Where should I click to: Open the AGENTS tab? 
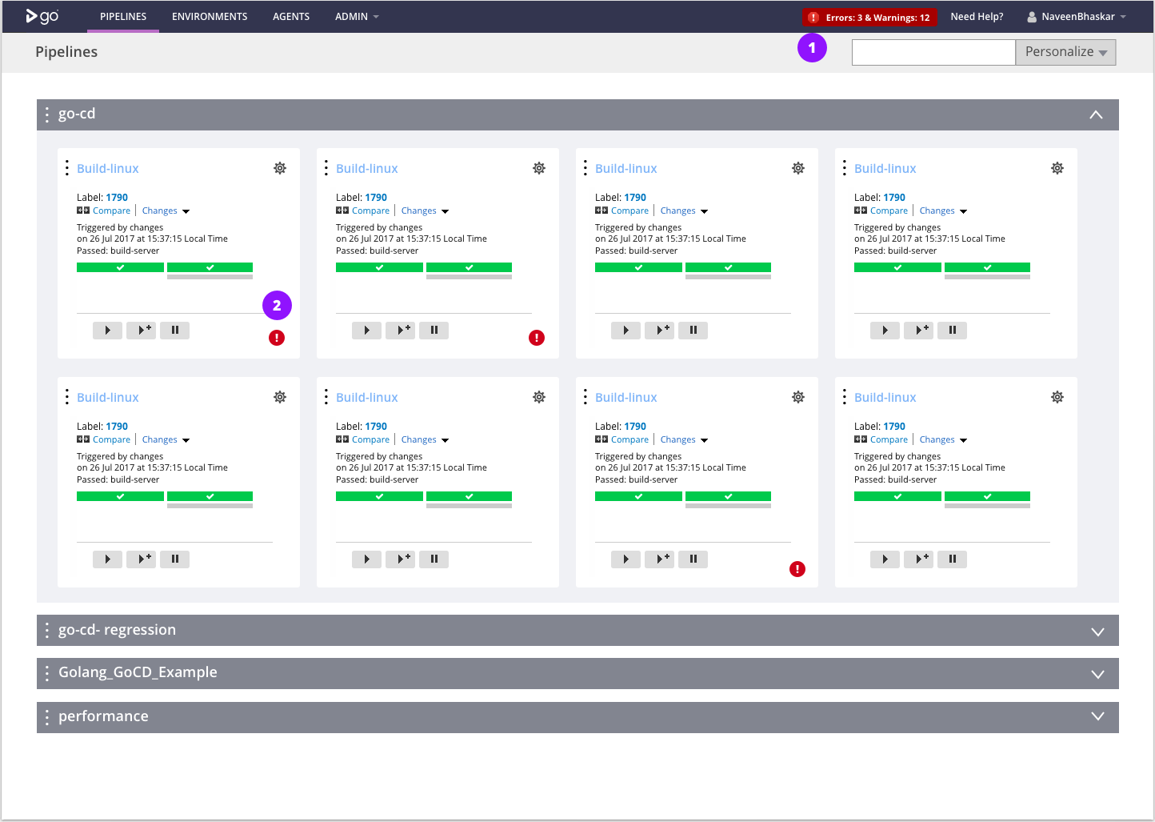point(291,16)
